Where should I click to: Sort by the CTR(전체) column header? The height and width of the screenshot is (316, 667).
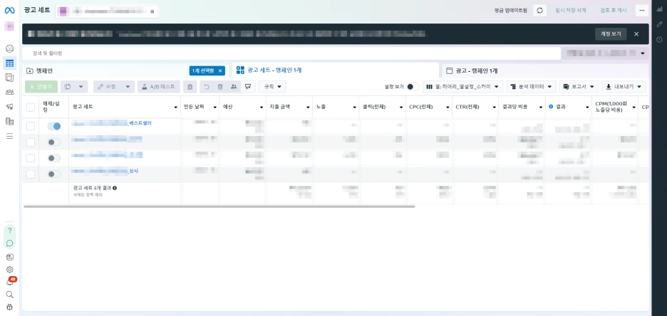467,107
